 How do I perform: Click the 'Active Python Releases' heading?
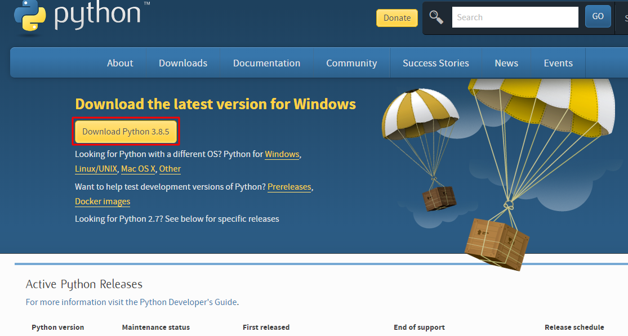tap(84, 284)
